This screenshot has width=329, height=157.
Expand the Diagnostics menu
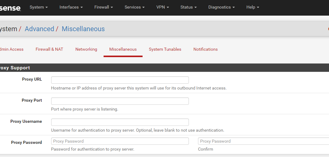221,7
